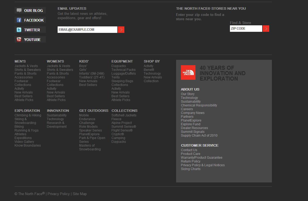
Task: Open Infants' (0M-24M) link
Action: click(x=92, y=73)
